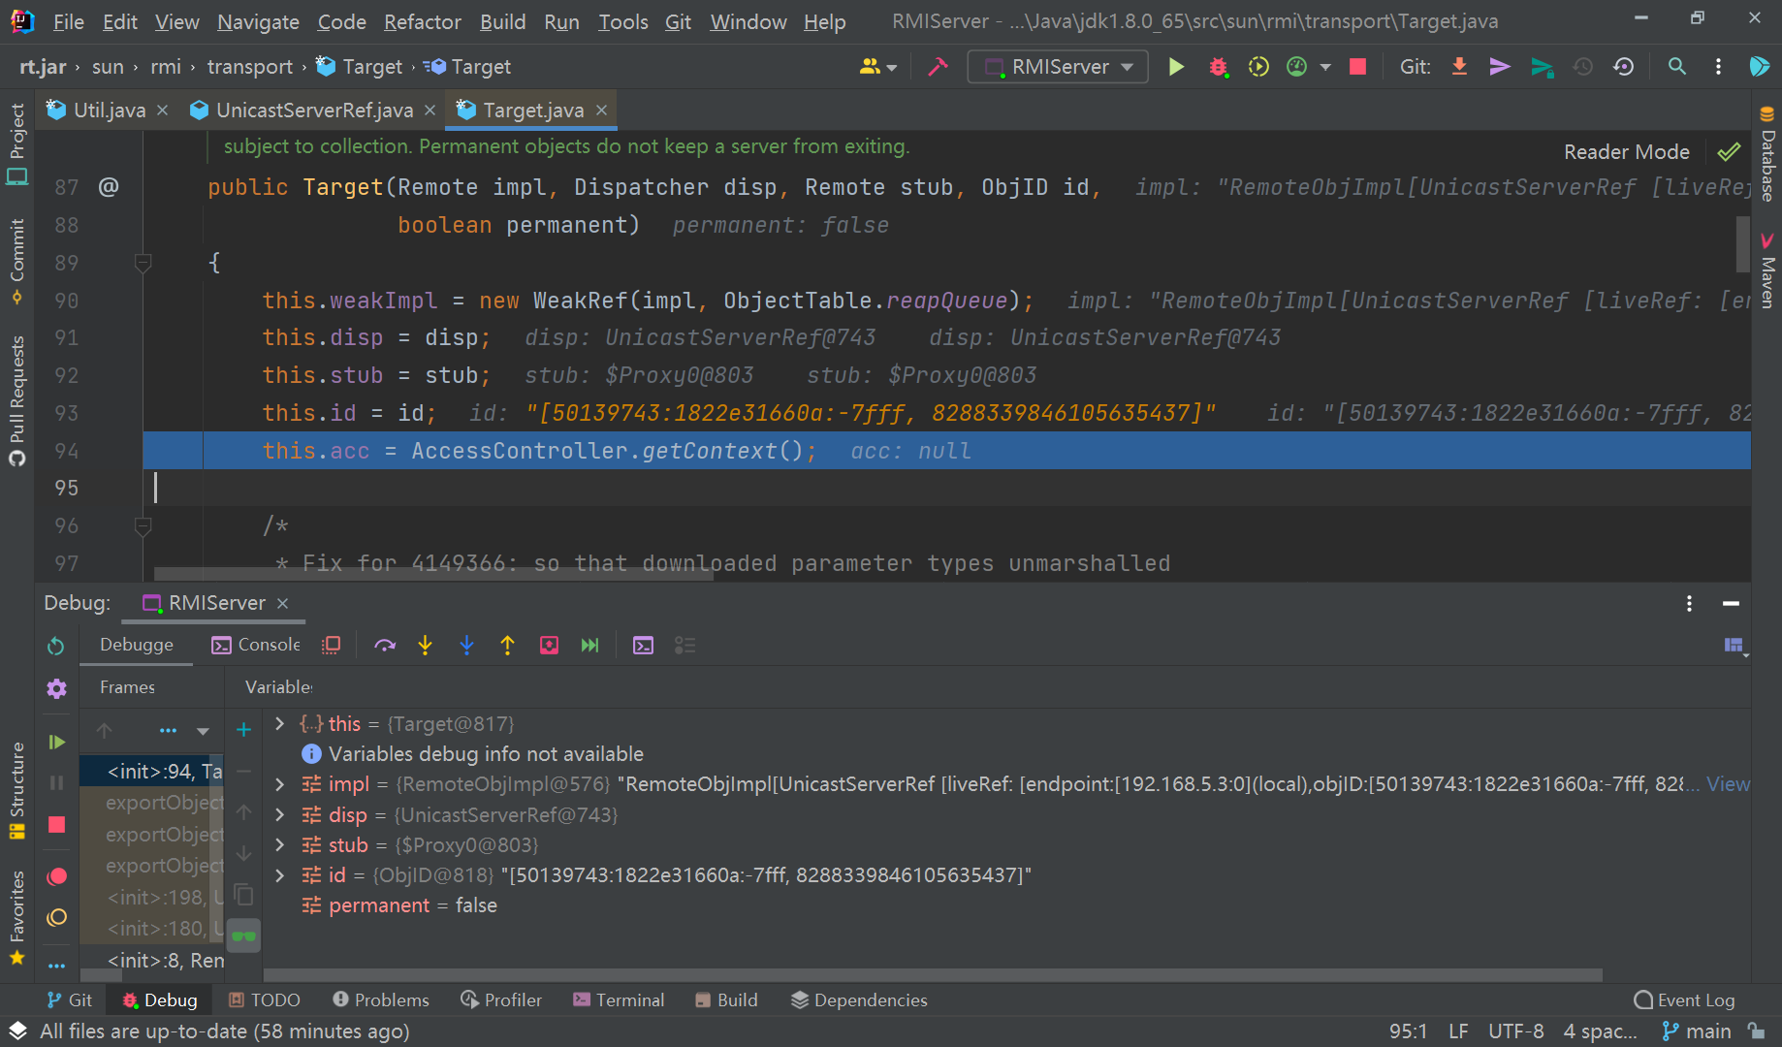
Task: Toggle Mute Breakpoints in debug sidebar
Action: pos(57,917)
